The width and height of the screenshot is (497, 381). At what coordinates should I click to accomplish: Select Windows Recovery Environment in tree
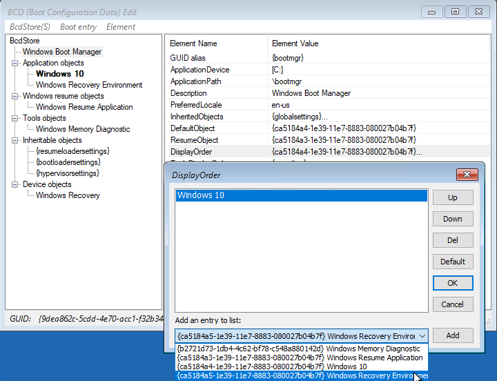point(89,85)
